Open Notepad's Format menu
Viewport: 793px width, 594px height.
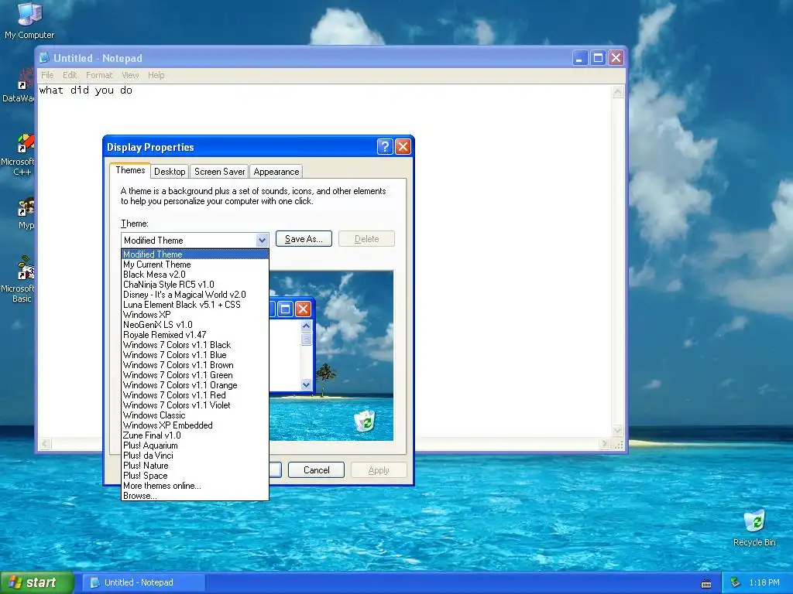(x=99, y=75)
